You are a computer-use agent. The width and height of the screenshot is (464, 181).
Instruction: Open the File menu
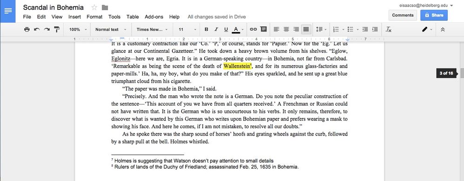27,17
